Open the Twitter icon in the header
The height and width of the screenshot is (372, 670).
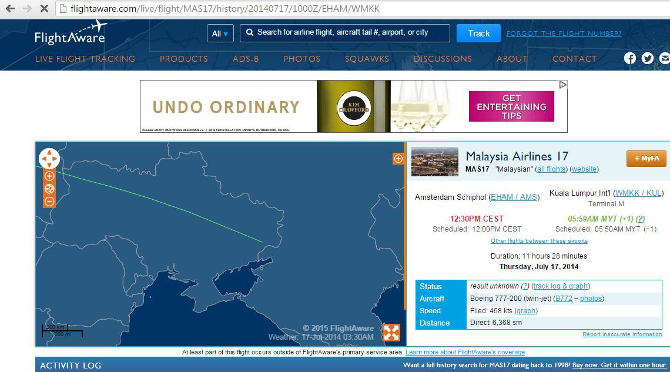(x=647, y=58)
